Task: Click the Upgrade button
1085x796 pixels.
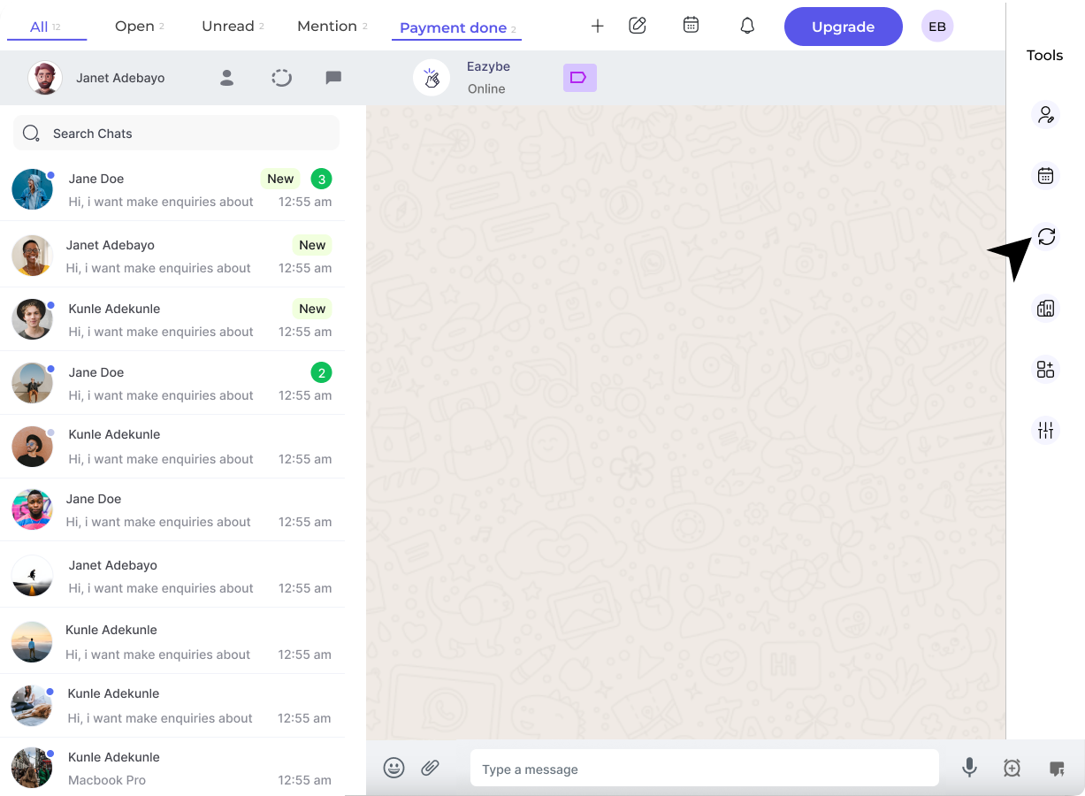Action: coord(843,26)
